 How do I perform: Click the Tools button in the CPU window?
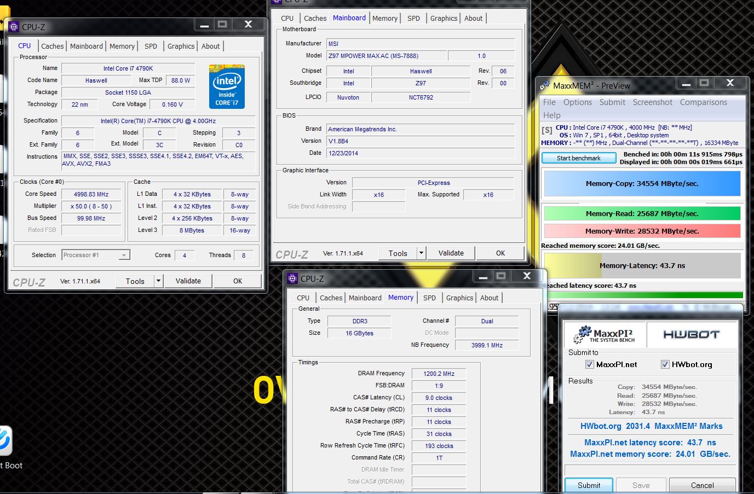tap(135, 281)
